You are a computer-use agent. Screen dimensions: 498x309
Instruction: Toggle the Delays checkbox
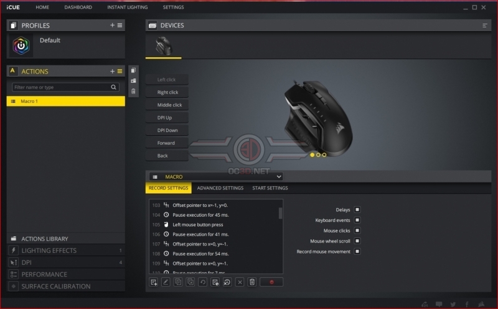(x=357, y=209)
